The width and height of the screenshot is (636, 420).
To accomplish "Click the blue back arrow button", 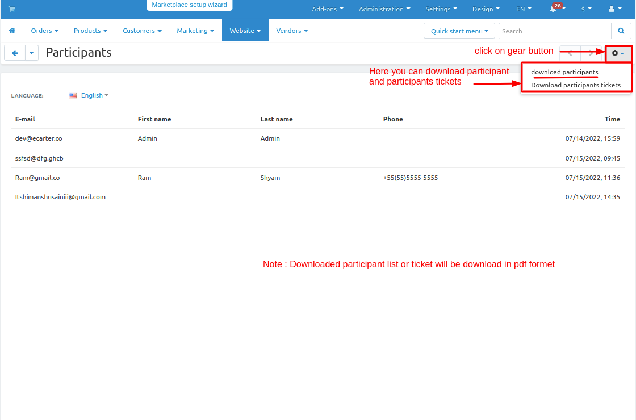I will pyautogui.click(x=15, y=53).
